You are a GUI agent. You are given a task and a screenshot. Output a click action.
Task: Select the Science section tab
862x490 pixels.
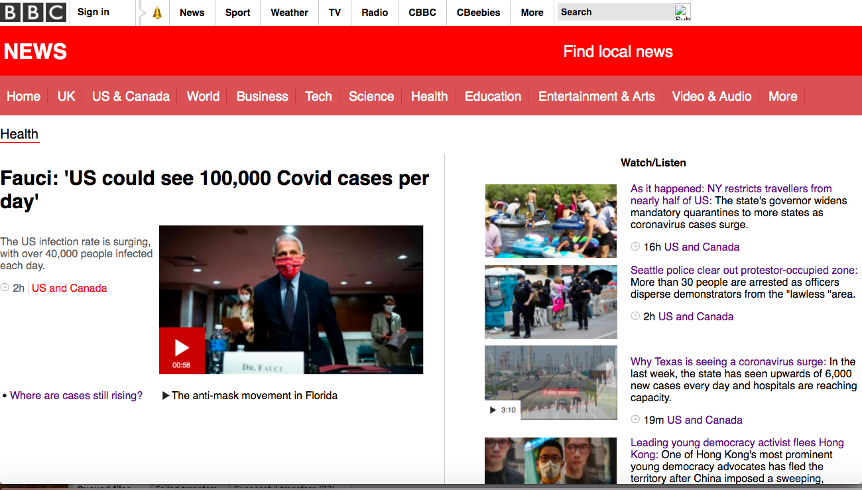(x=371, y=96)
